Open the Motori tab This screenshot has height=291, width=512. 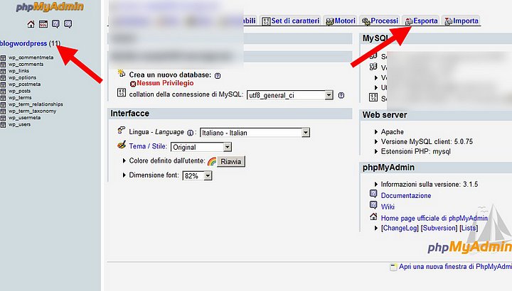341,21
